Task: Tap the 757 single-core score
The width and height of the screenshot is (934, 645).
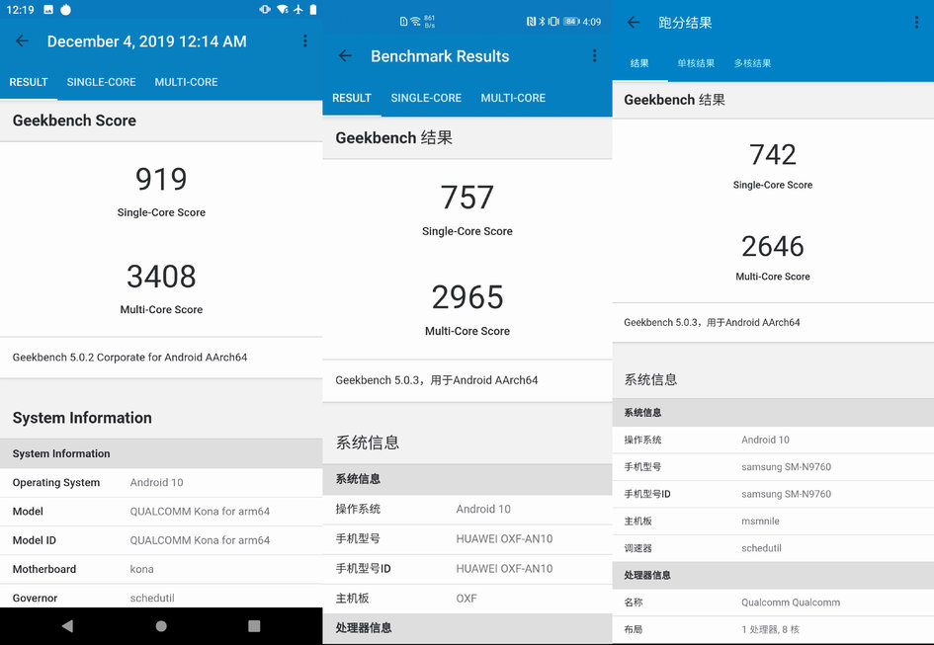Action: point(467,198)
